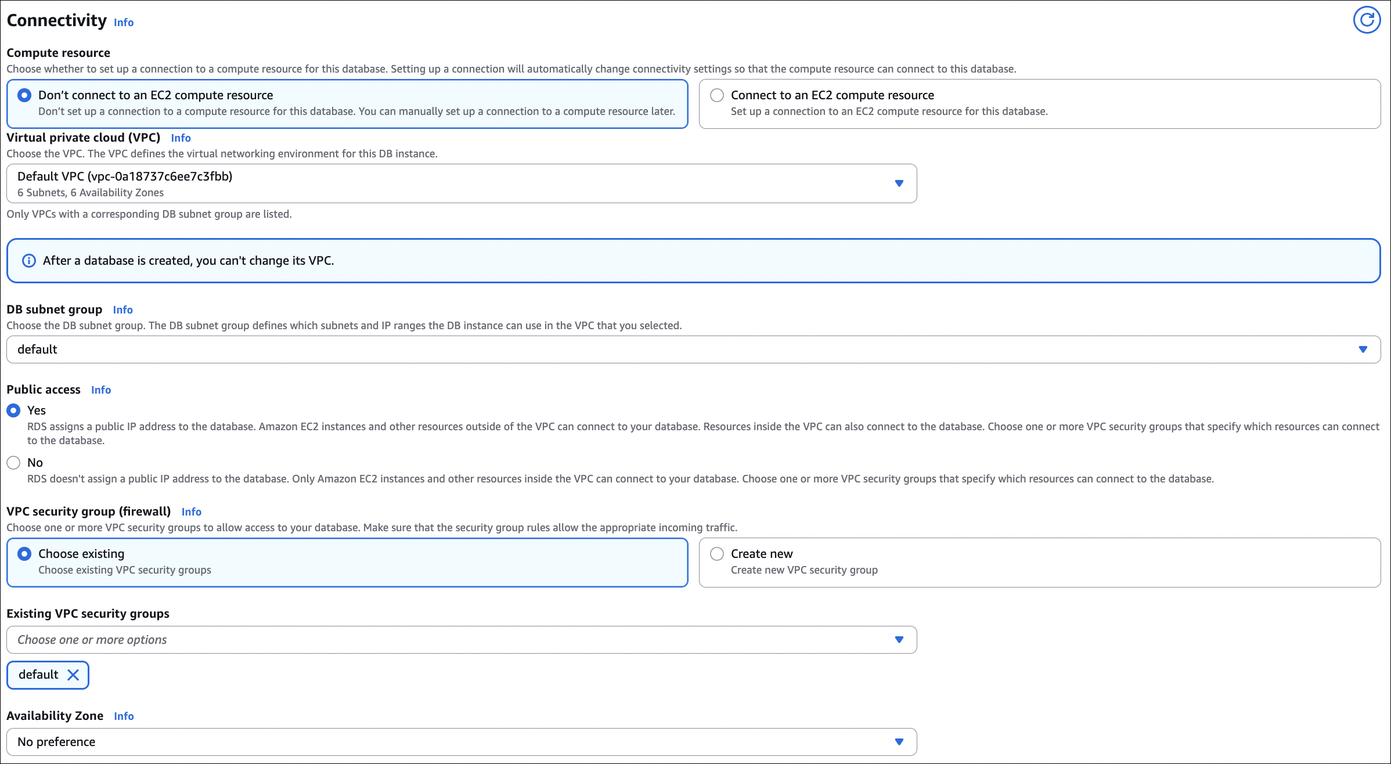The image size is (1391, 764).
Task: Open DB subnet group Info link
Action: click(x=122, y=310)
